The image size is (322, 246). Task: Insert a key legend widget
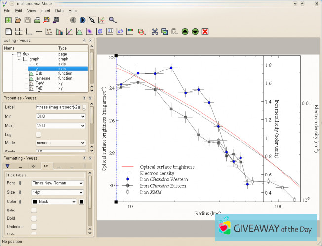click(x=110, y=32)
